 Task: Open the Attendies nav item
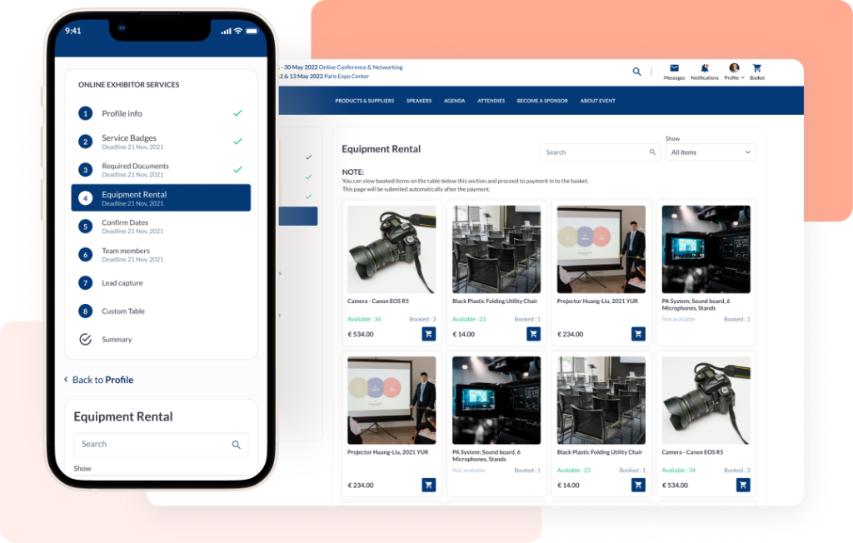tap(491, 101)
